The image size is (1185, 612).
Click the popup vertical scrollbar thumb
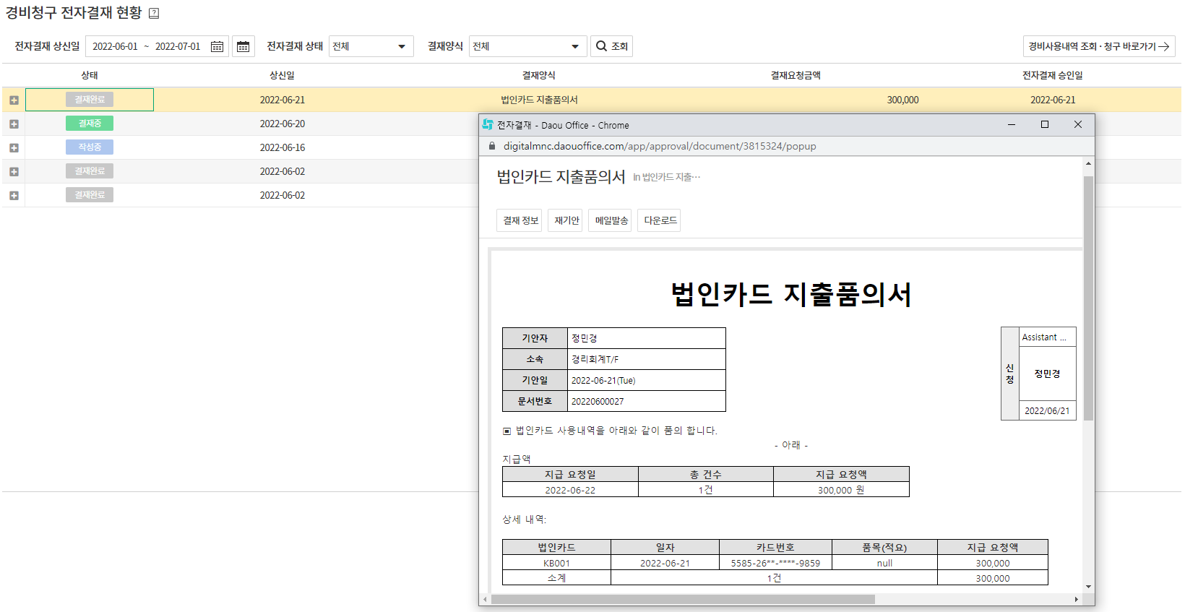point(1088,298)
